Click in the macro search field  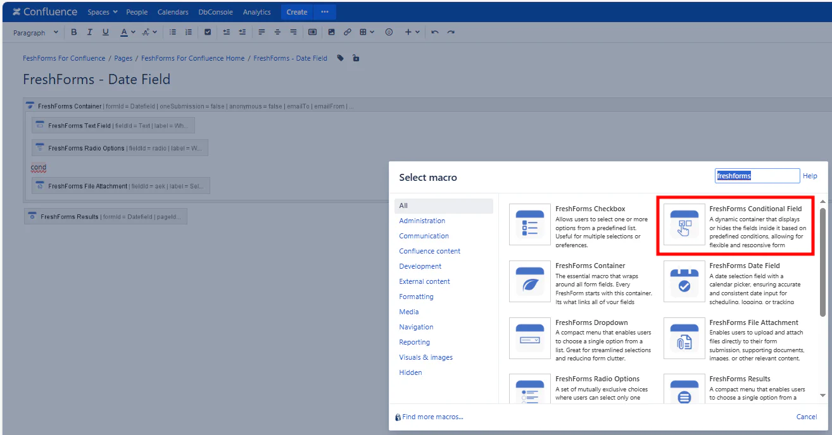[x=757, y=175]
